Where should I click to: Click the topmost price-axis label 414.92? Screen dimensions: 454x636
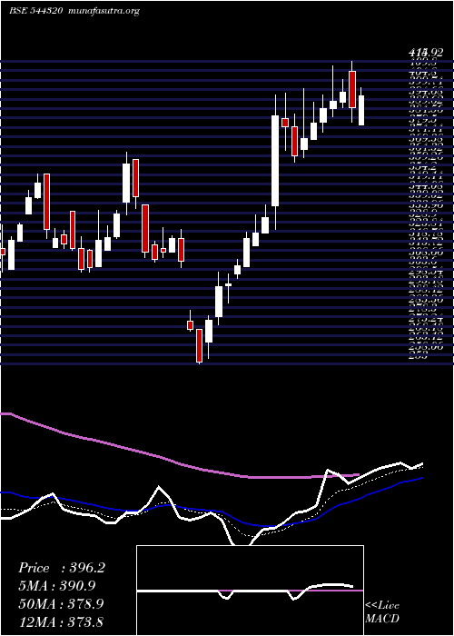(x=425, y=53)
